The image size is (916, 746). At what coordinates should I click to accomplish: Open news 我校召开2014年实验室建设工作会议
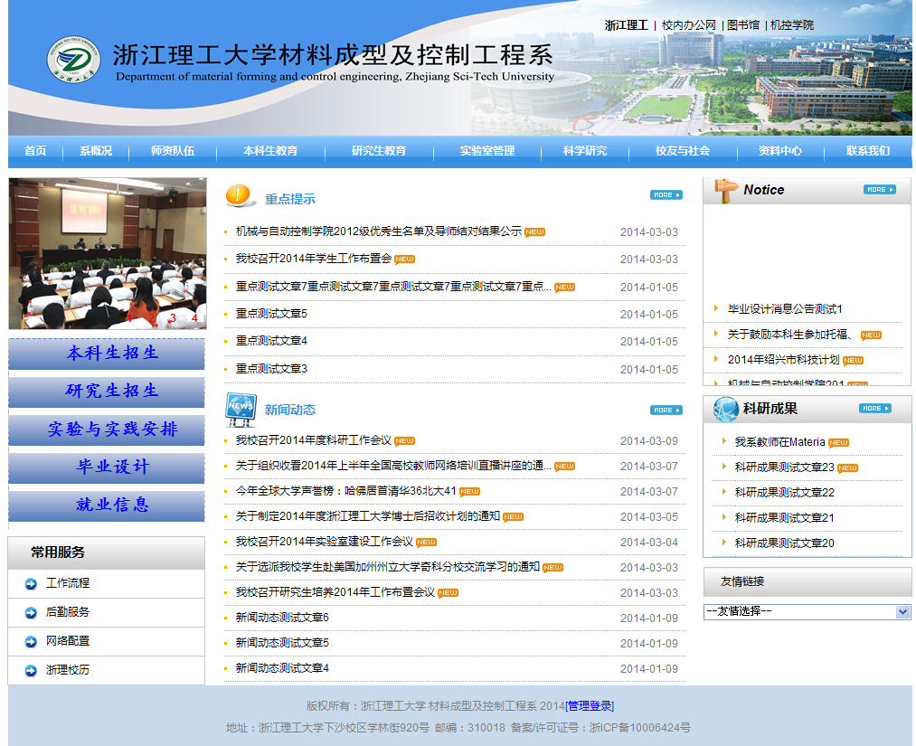[x=325, y=542]
